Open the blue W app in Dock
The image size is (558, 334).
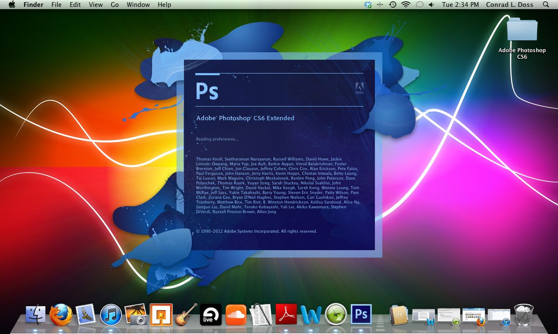pos(311,314)
